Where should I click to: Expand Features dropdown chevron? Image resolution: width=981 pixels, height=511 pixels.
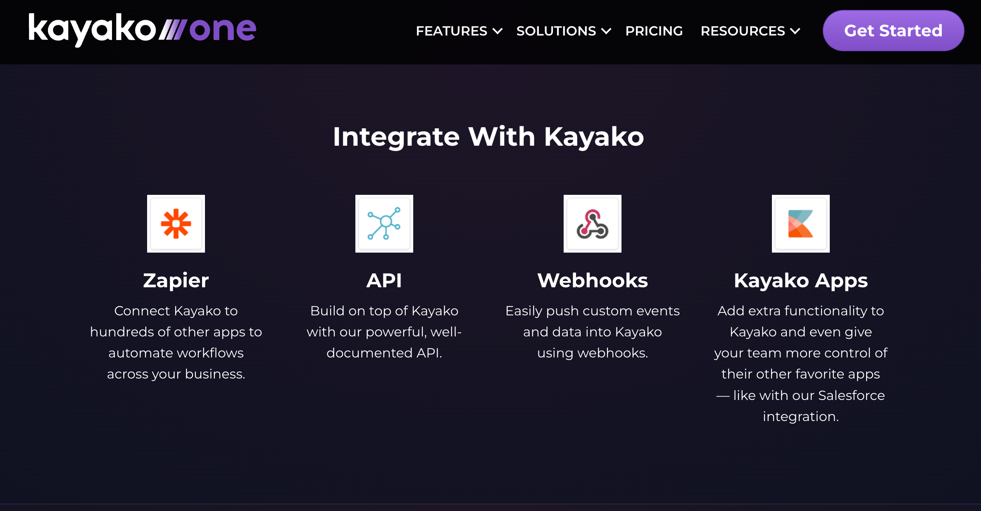coord(498,31)
